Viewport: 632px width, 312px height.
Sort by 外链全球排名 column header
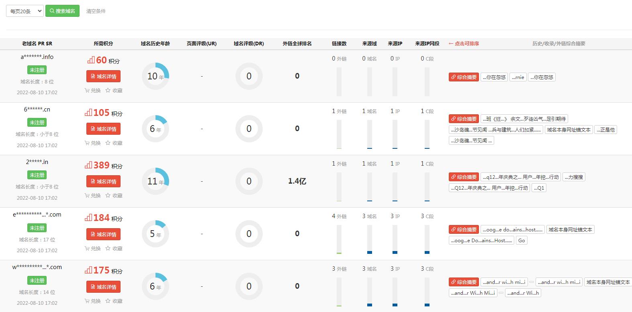click(297, 43)
